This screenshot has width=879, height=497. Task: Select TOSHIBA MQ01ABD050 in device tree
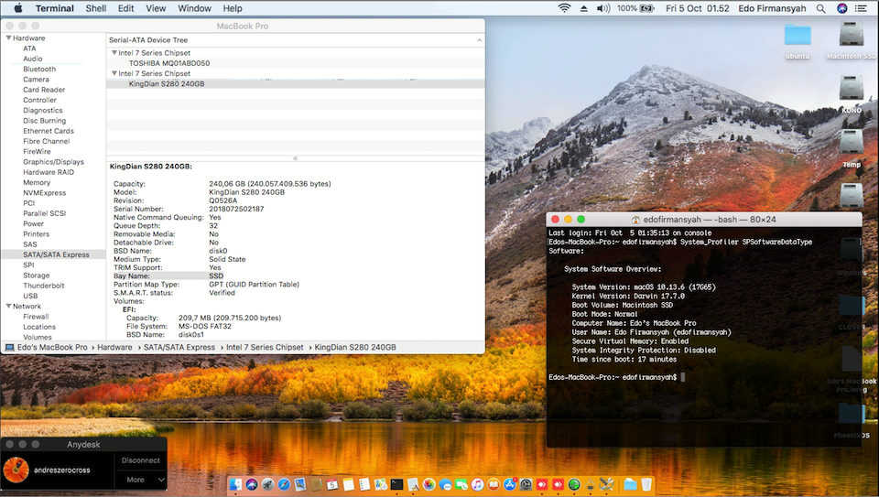(168, 63)
